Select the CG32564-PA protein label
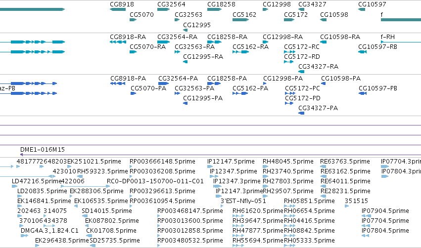The height and width of the screenshot is (248, 421). [178, 78]
